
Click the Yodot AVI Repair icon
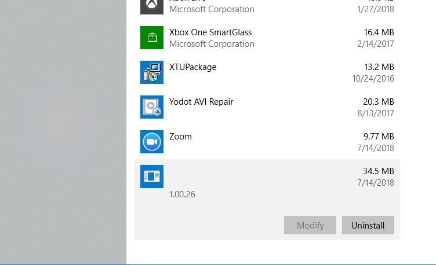pyautogui.click(x=152, y=107)
